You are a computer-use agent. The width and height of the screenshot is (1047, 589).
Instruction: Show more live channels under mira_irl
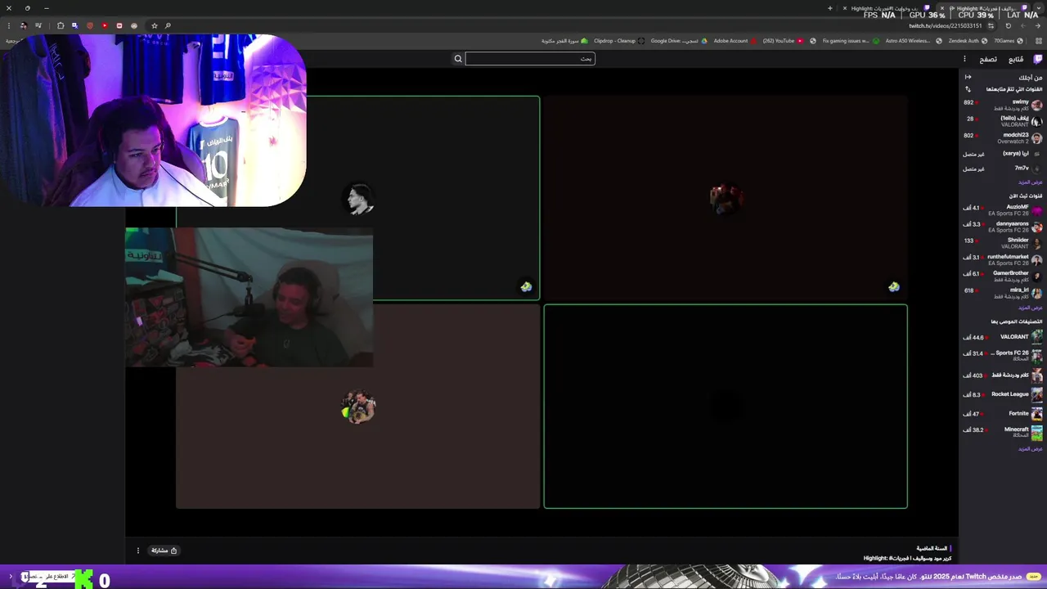[x=1031, y=308]
